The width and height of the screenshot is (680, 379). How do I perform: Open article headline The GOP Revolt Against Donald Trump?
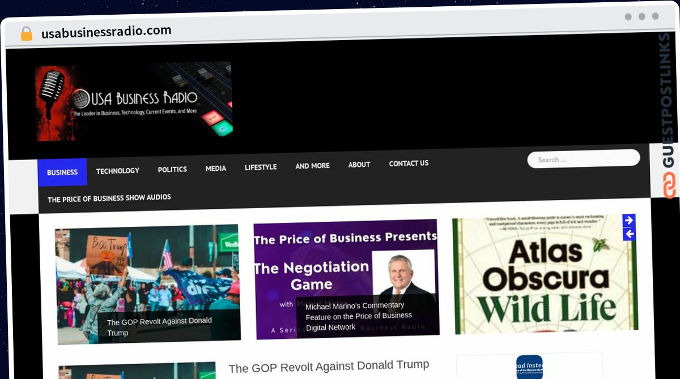[329, 367]
